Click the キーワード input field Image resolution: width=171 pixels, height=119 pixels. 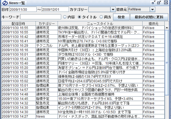pos(41,17)
